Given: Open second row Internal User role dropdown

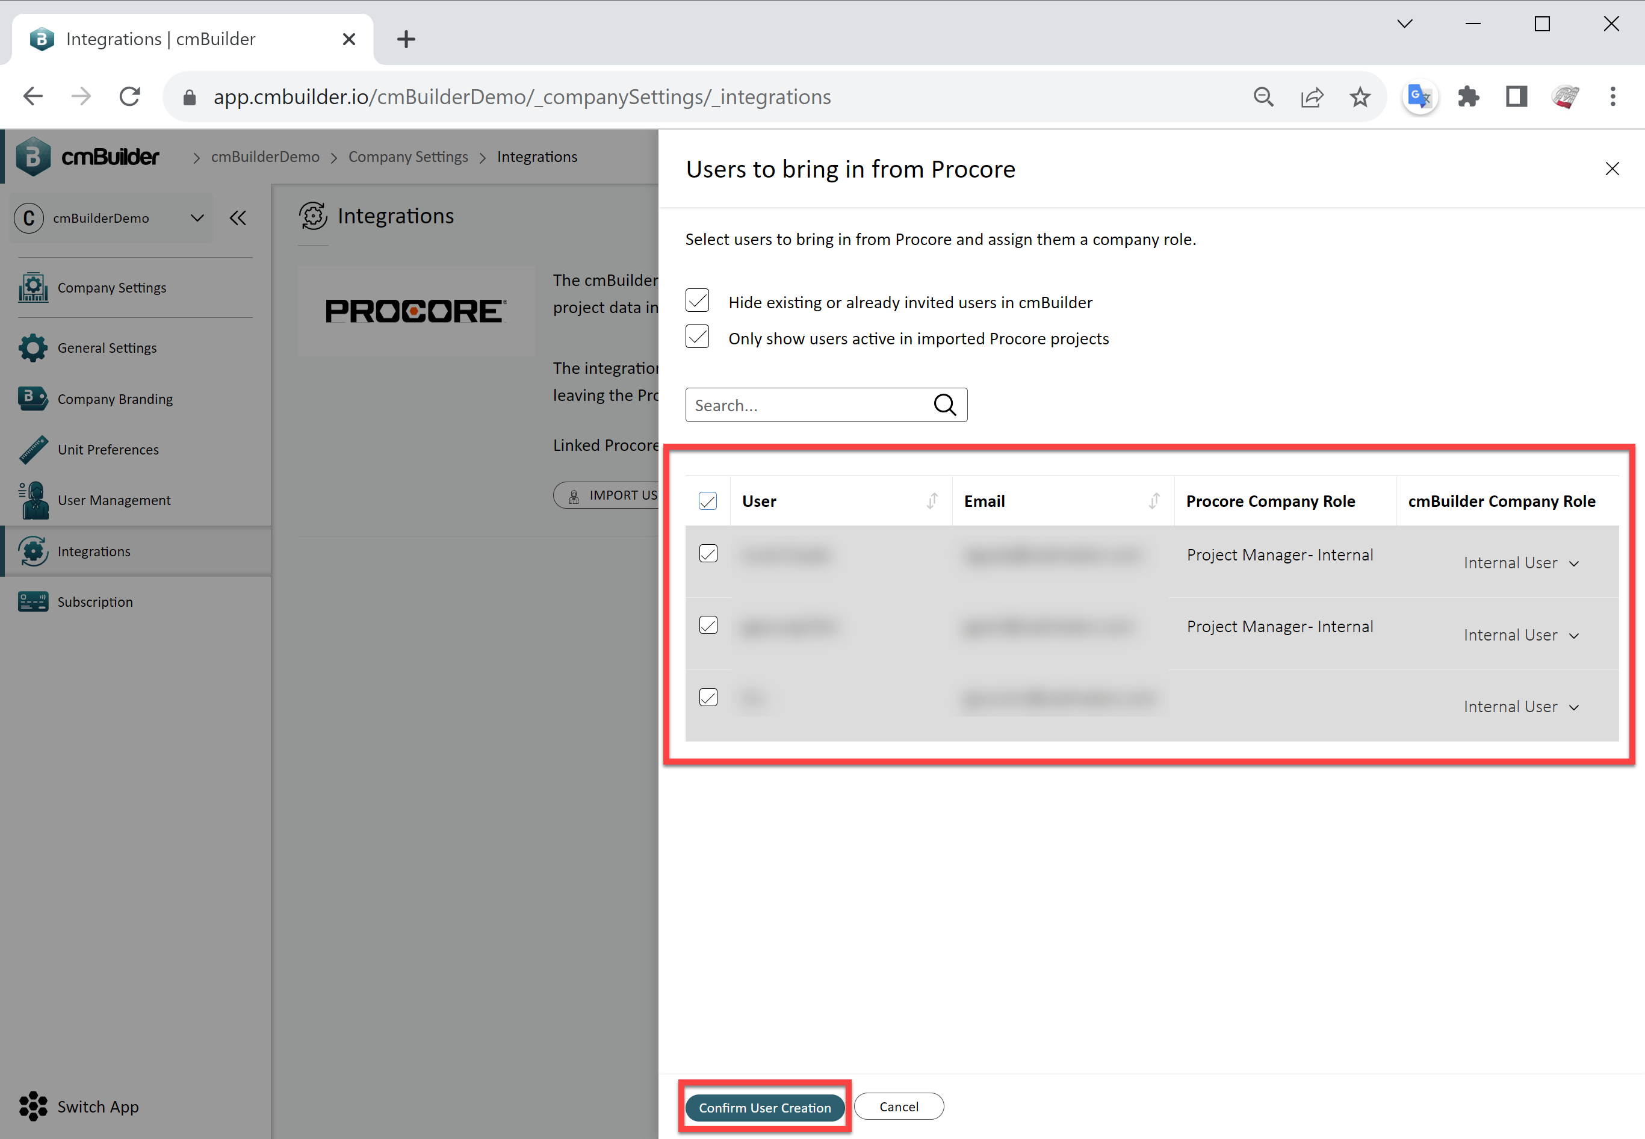Looking at the screenshot, I should point(1521,635).
